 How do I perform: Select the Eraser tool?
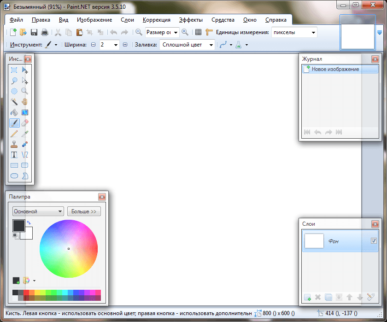coord(25,123)
